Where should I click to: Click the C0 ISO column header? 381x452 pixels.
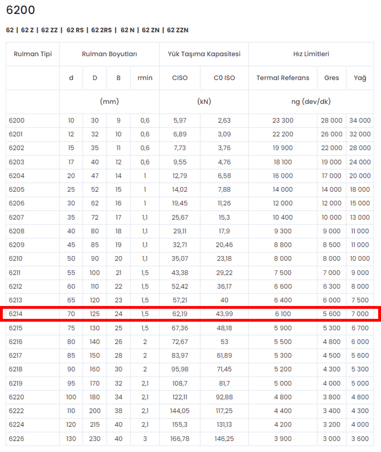pyautogui.click(x=224, y=78)
